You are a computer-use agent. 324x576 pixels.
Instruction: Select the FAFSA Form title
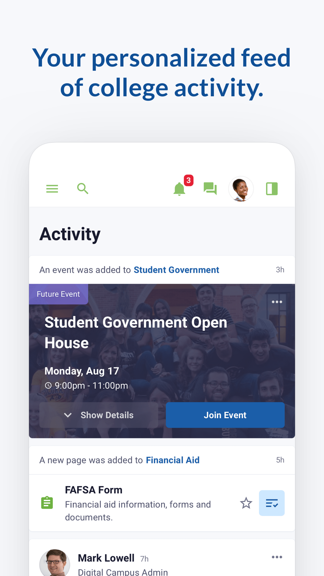point(94,490)
